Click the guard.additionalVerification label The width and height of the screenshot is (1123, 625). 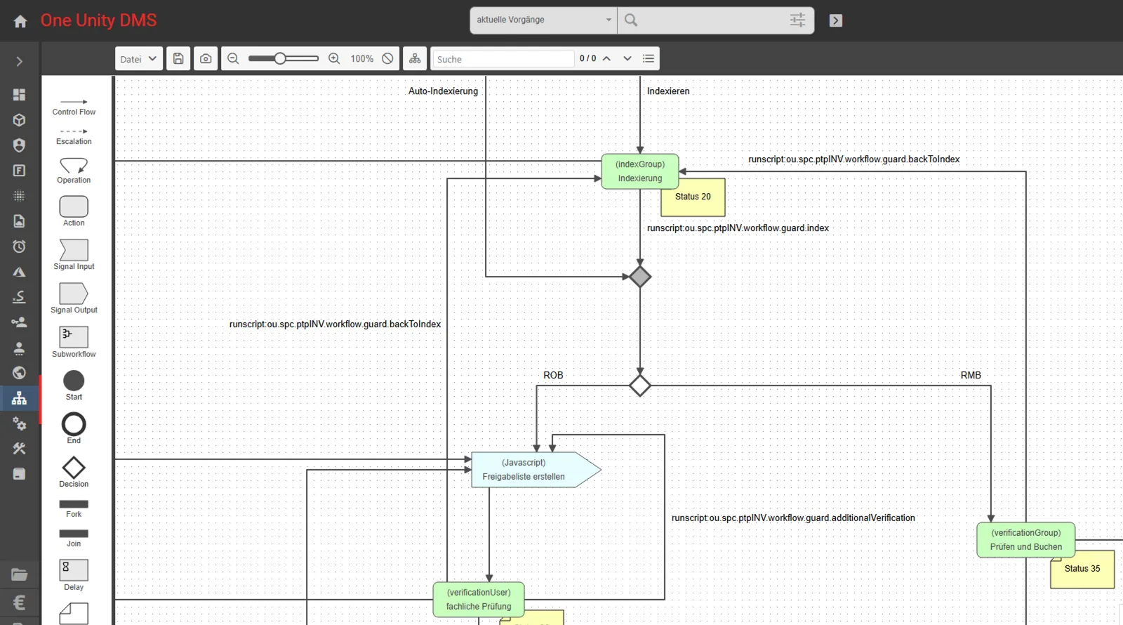point(793,518)
